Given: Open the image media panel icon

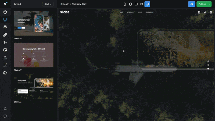Looking at the screenshot, I should tap(5, 50).
